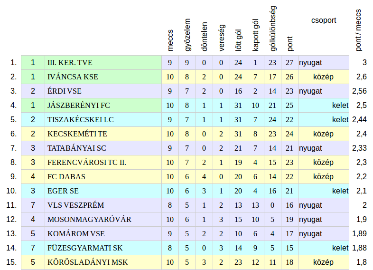Click the IVÁNCSA KSE team cell
Screen dimensions: 373x270
pos(103,77)
